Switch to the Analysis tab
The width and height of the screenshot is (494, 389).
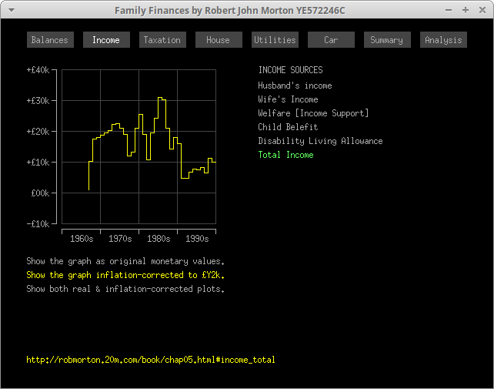[x=443, y=40]
